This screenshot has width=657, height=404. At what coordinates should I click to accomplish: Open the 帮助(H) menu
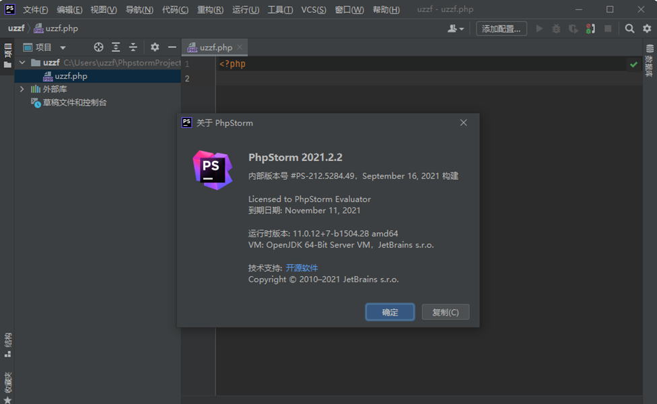pos(386,9)
